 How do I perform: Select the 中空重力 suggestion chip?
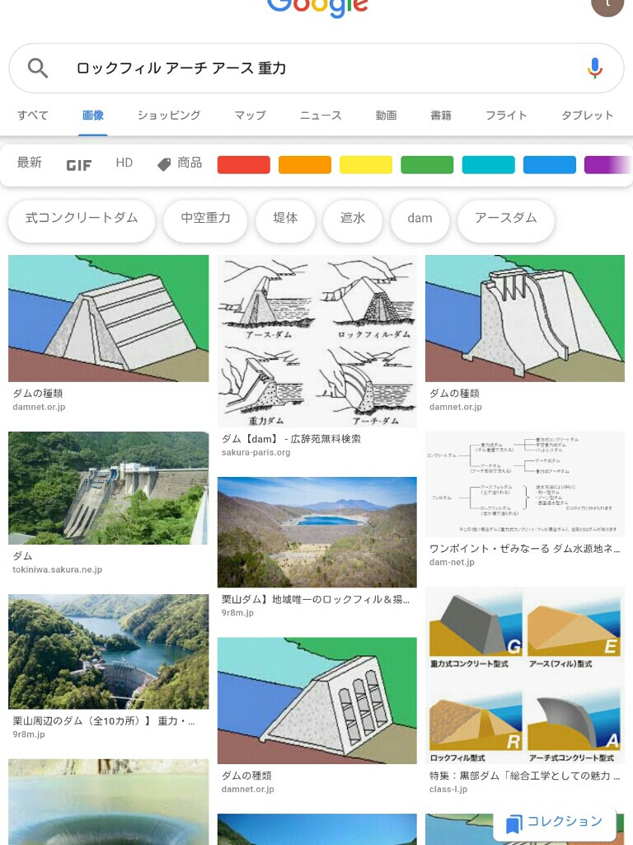(205, 218)
